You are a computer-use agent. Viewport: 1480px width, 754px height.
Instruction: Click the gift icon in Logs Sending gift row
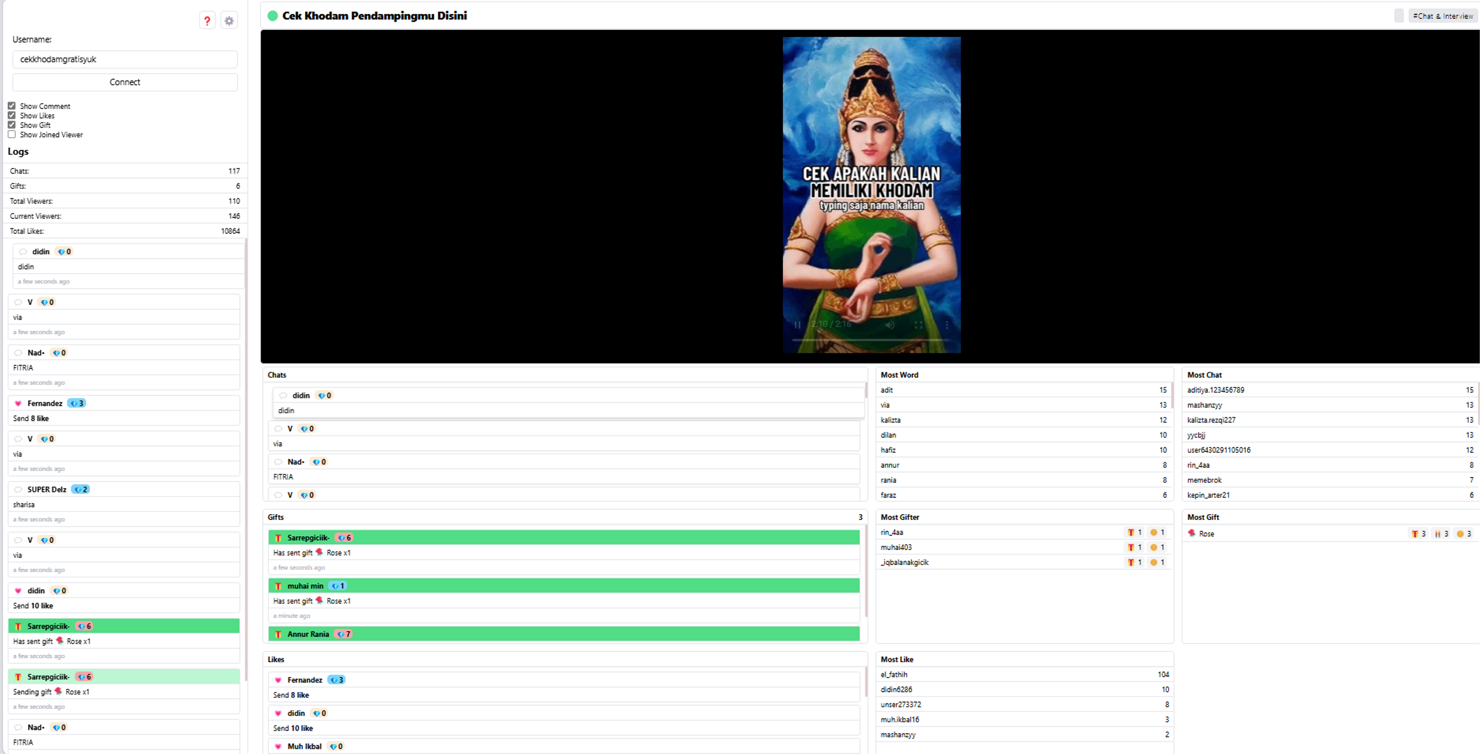coord(18,677)
